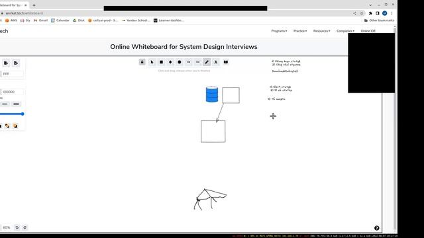This screenshot has height=238, width=424.
Task: Edit the FFF background color field
Action: [x=13, y=73]
